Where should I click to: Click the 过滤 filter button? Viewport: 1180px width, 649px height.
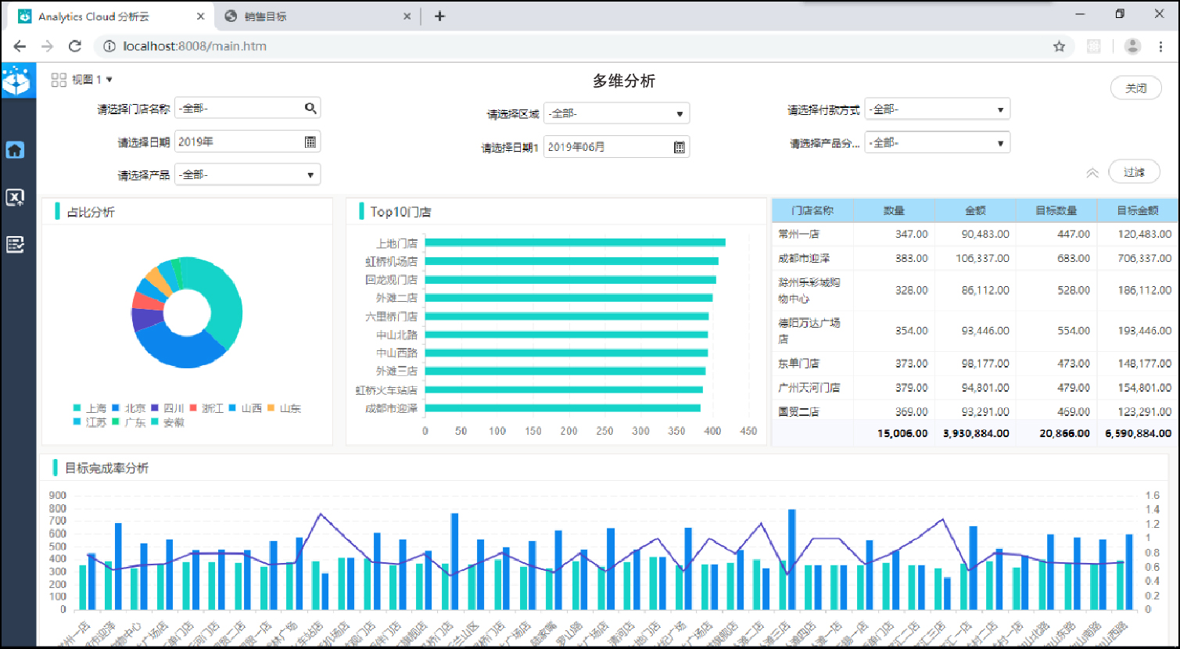(x=1134, y=172)
